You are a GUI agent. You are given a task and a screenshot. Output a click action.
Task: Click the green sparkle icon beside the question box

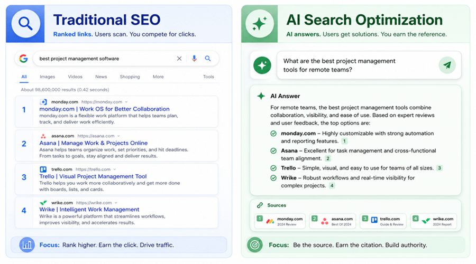[x=262, y=65]
